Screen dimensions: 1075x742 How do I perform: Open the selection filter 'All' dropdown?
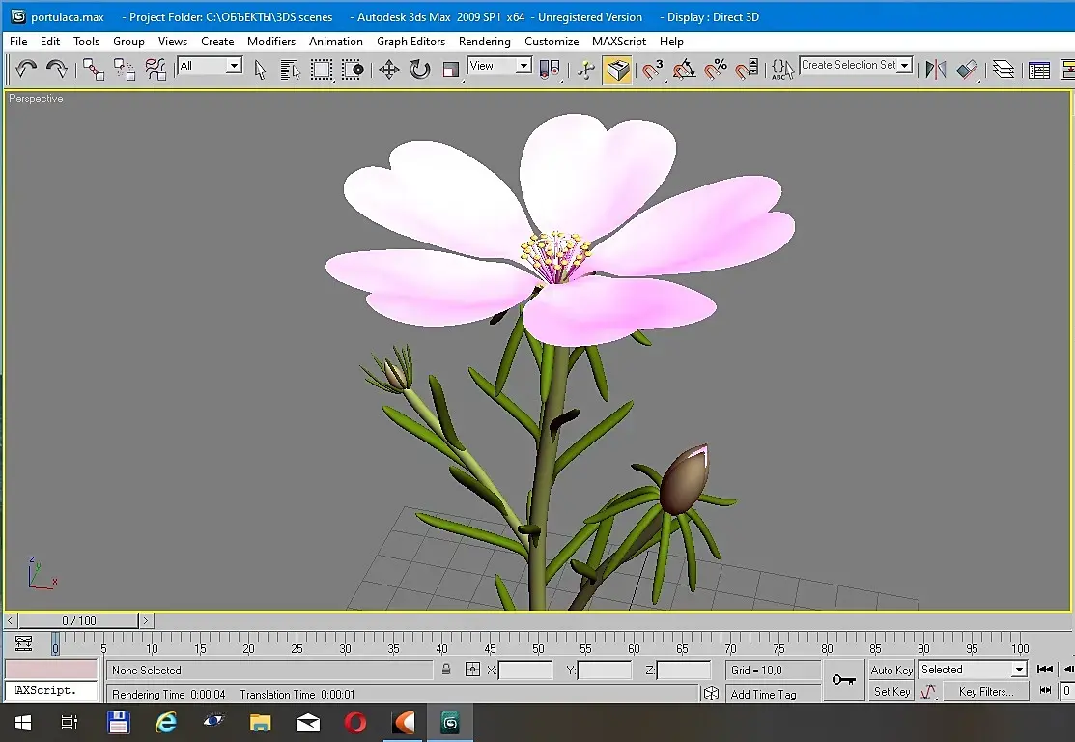pyautogui.click(x=234, y=66)
